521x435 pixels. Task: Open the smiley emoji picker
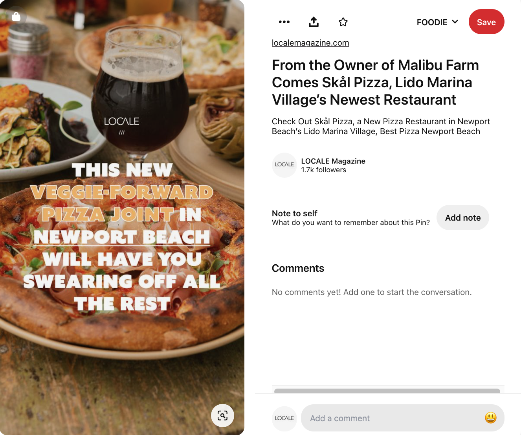pyautogui.click(x=490, y=418)
